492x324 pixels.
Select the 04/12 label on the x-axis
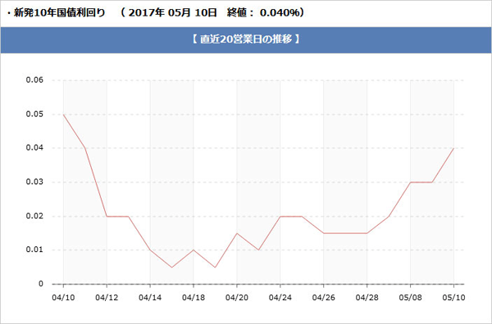tap(107, 297)
